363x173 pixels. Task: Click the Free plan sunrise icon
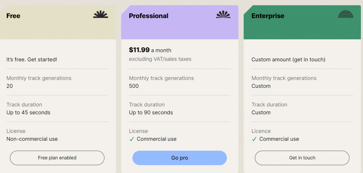click(101, 15)
